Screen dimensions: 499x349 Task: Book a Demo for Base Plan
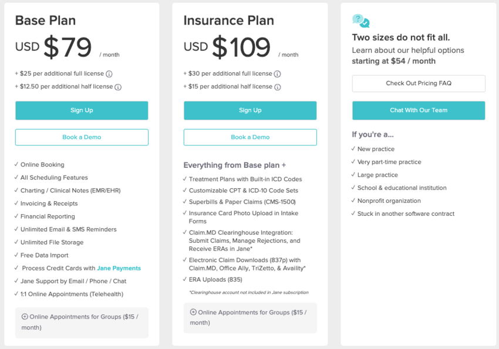point(82,137)
